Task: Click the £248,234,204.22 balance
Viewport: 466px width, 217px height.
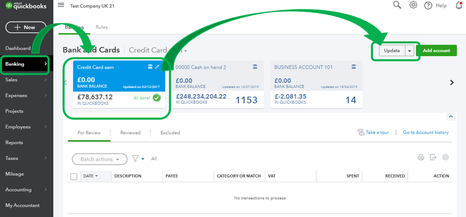Action: pyautogui.click(x=201, y=96)
